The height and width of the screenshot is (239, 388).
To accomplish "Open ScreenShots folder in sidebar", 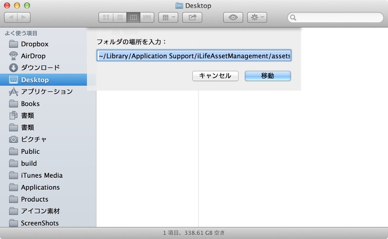I will 48,223.
